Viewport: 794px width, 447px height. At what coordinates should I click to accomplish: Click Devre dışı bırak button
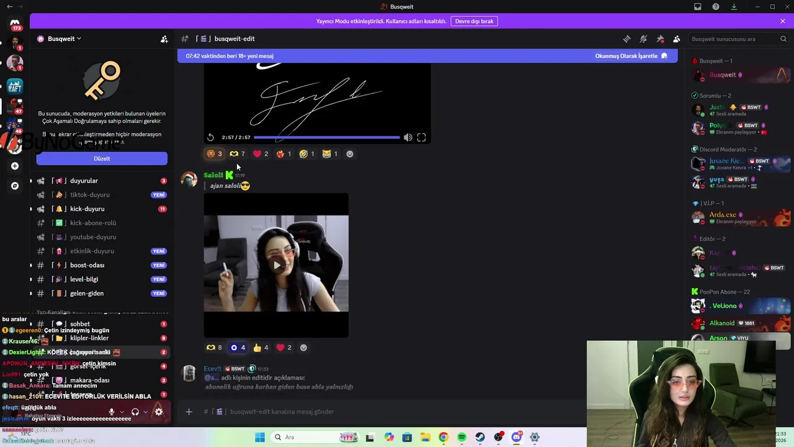point(474,21)
